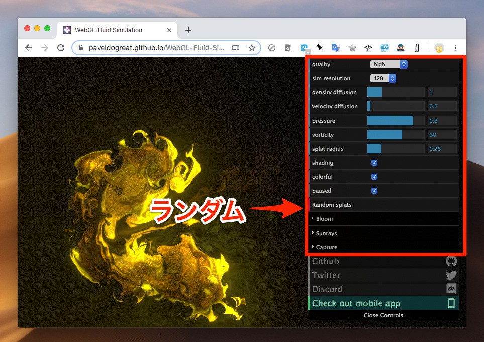484x342 pixels.
Task: Disable the shading checkbox
Action: (374, 163)
